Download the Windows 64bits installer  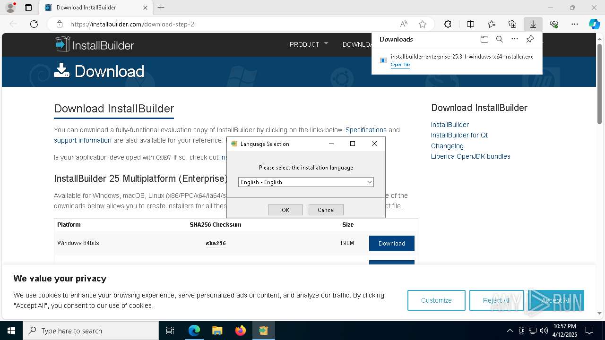pyautogui.click(x=392, y=243)
